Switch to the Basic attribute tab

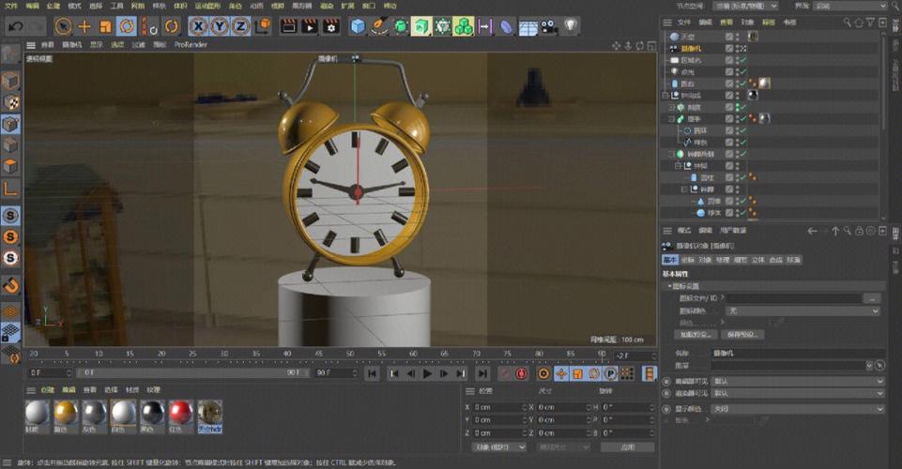[x=670, y=260]
